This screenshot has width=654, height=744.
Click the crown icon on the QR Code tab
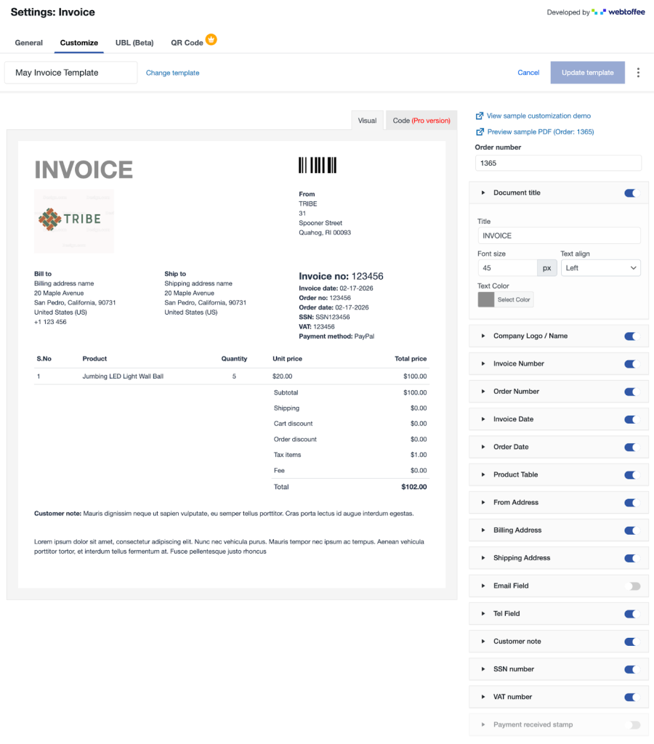click(x=211, y=40)
